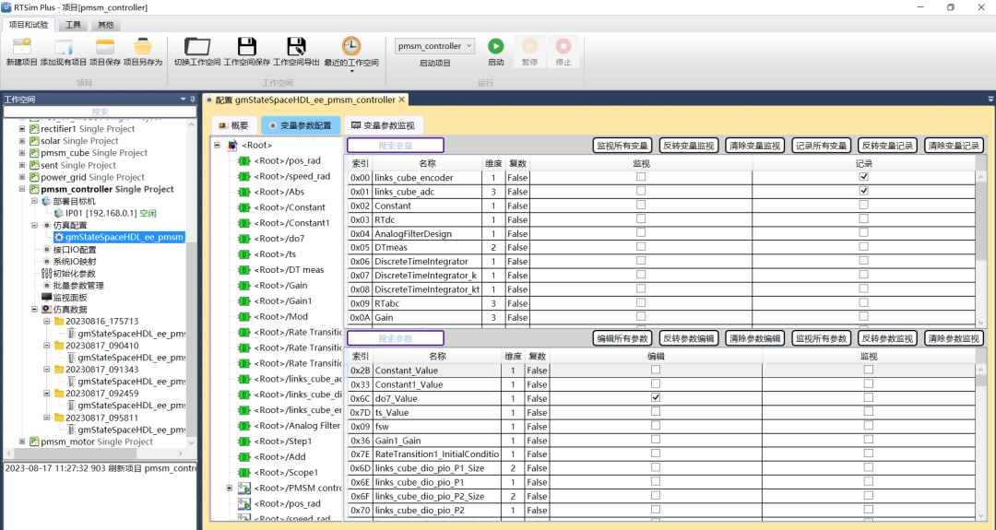The width and height of the screenshot is (996, 530).
Task: Click the 搜索变量 search field
Action: coord(395,146)
